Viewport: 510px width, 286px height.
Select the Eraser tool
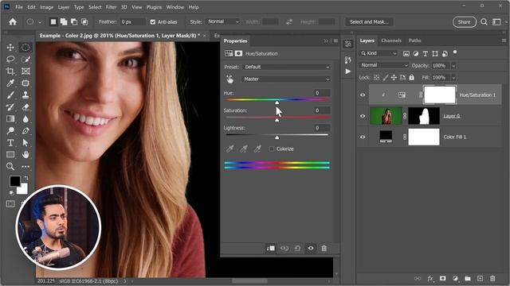point(25,107)
